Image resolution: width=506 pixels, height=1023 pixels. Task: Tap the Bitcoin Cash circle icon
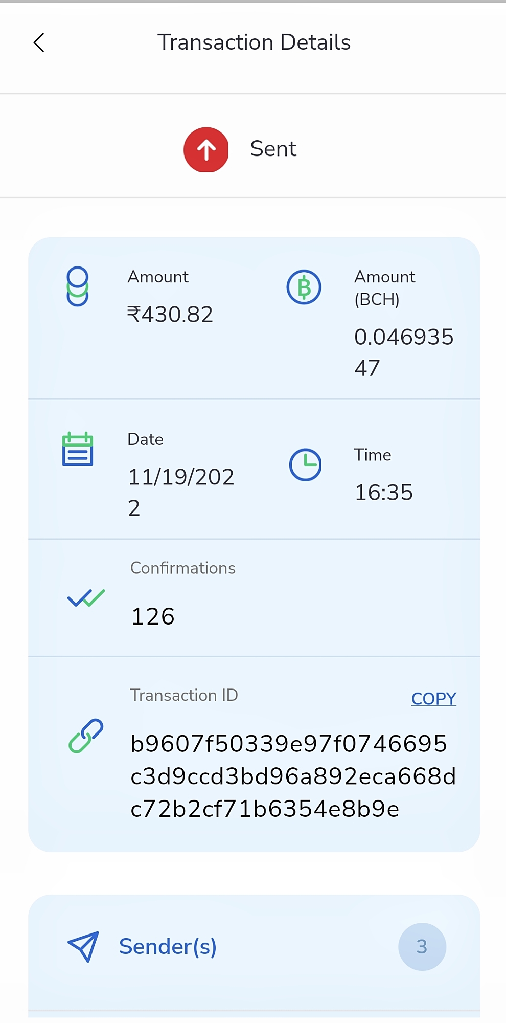tap(304, 287)
